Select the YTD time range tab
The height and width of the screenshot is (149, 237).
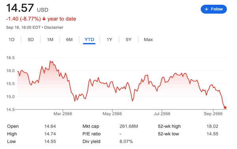(x=89, y=39)
